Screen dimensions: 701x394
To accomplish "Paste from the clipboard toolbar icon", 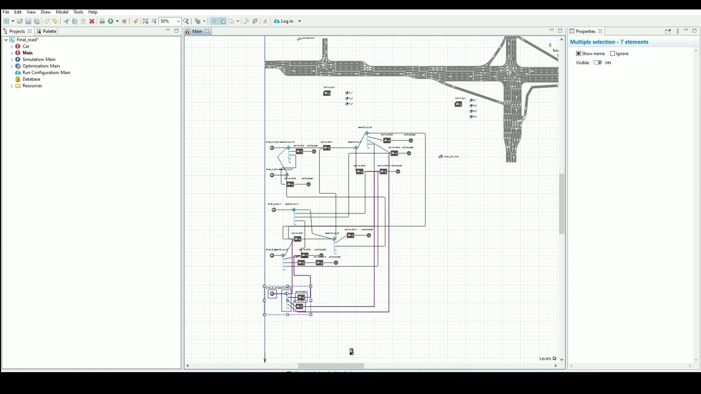I will 83,21.
